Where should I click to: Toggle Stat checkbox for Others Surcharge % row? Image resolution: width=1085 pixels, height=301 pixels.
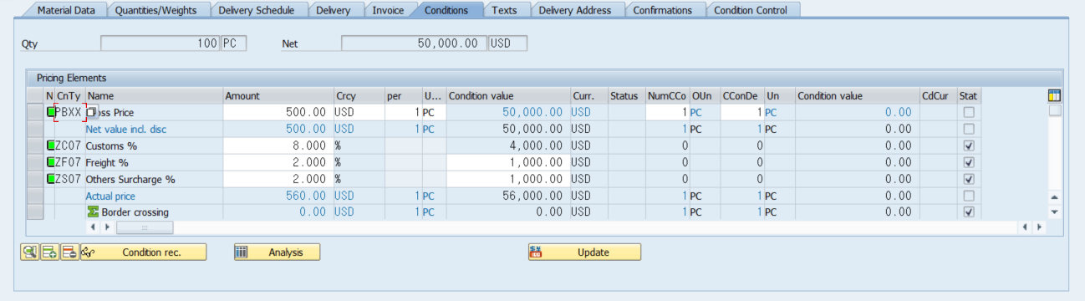click(x=969, y=179)
